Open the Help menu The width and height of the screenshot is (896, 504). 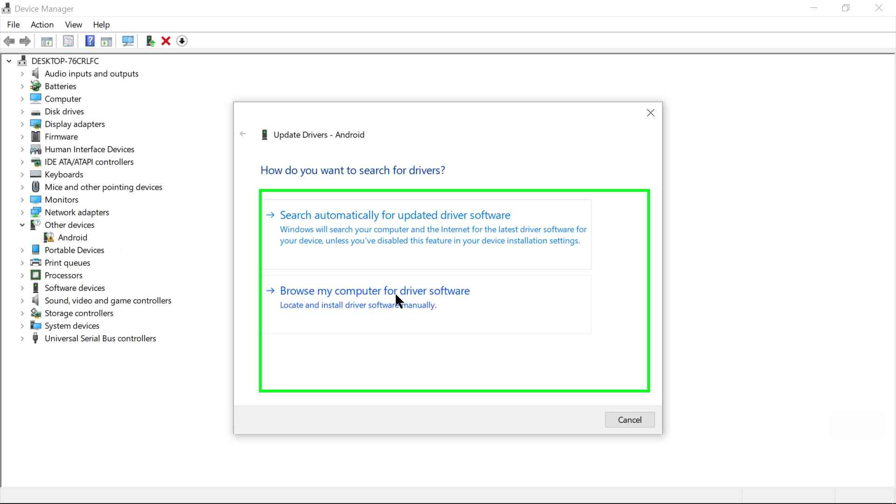(x=101, y=25)
